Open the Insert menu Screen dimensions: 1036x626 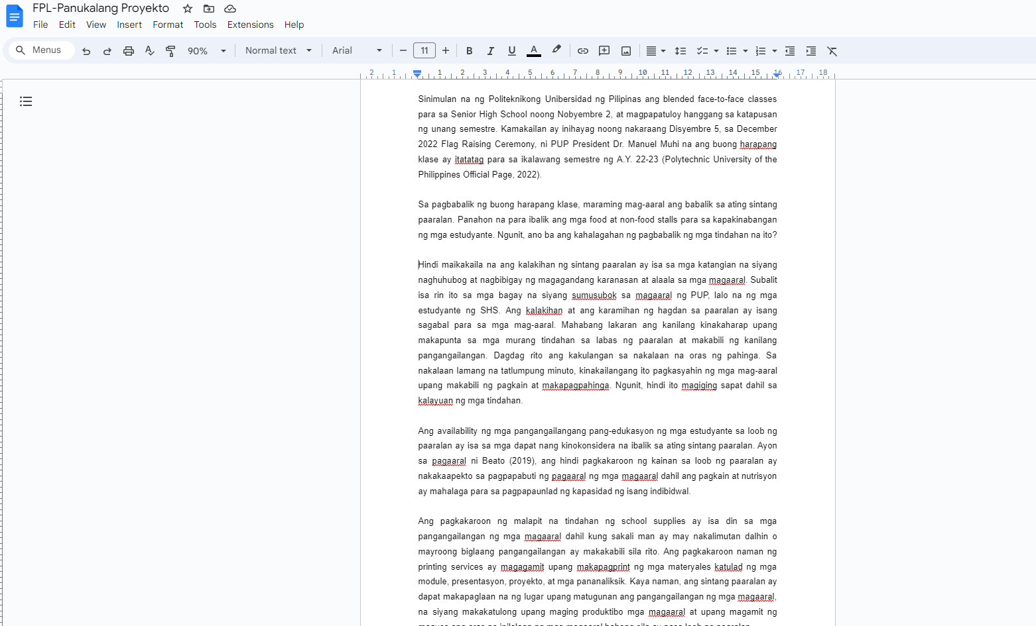129,25
